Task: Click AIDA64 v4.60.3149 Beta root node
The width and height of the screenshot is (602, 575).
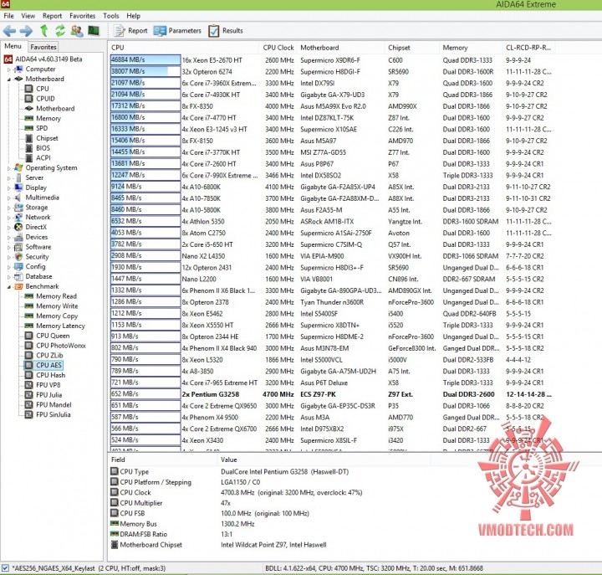Action: 43,59
